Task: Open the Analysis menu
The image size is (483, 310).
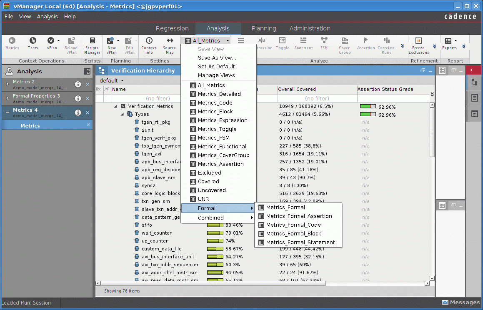Action: click(x=47, y=16)
